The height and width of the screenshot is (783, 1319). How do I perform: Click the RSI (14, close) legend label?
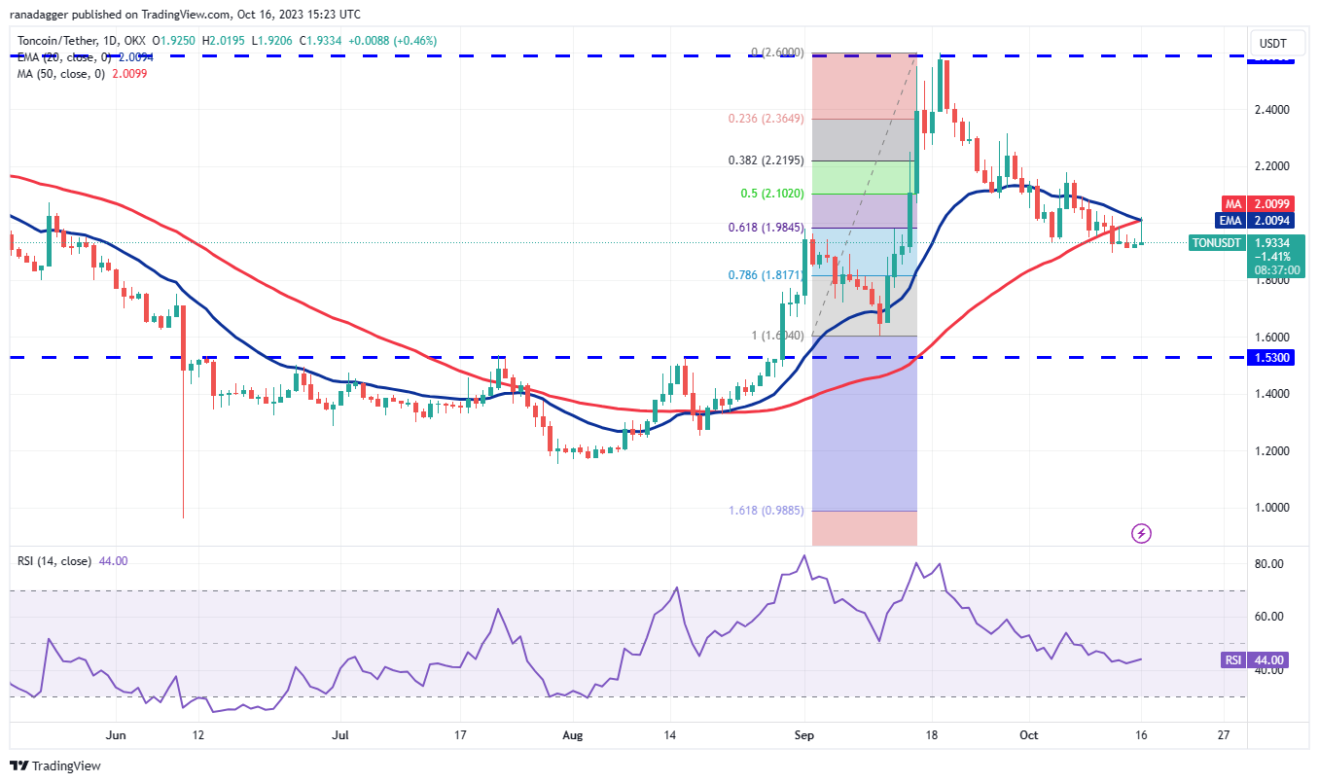tap(53, 562)
